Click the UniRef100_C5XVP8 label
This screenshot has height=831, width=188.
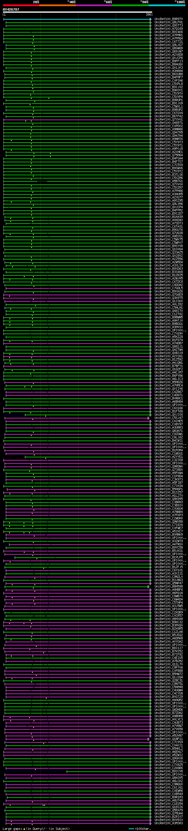168,97
